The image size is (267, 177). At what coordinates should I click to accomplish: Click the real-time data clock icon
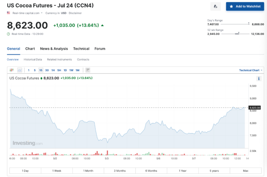[9, 33]
